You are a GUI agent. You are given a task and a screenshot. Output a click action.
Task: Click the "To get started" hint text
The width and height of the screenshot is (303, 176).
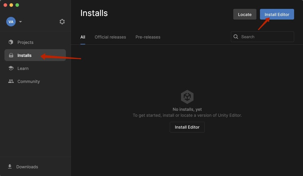(x=187, y=115)
